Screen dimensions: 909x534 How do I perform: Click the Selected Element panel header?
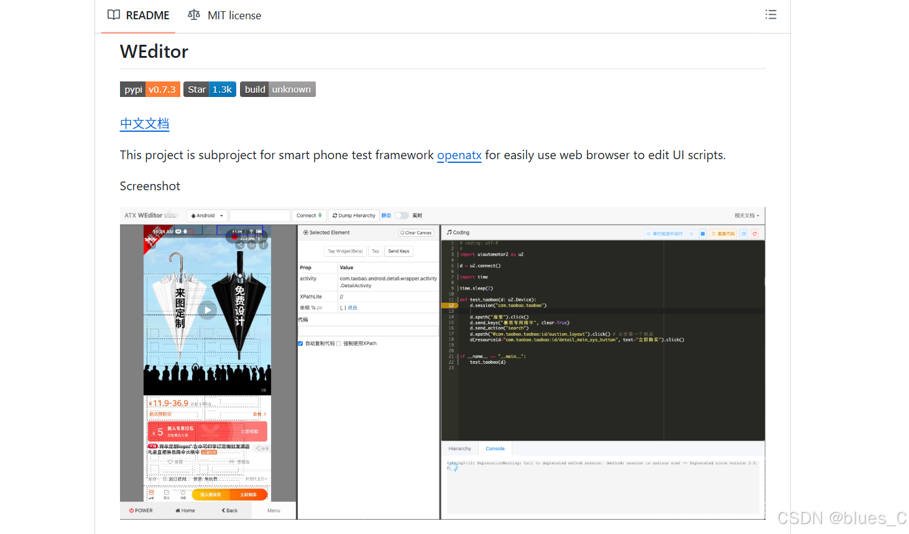(x=326, y=232)
